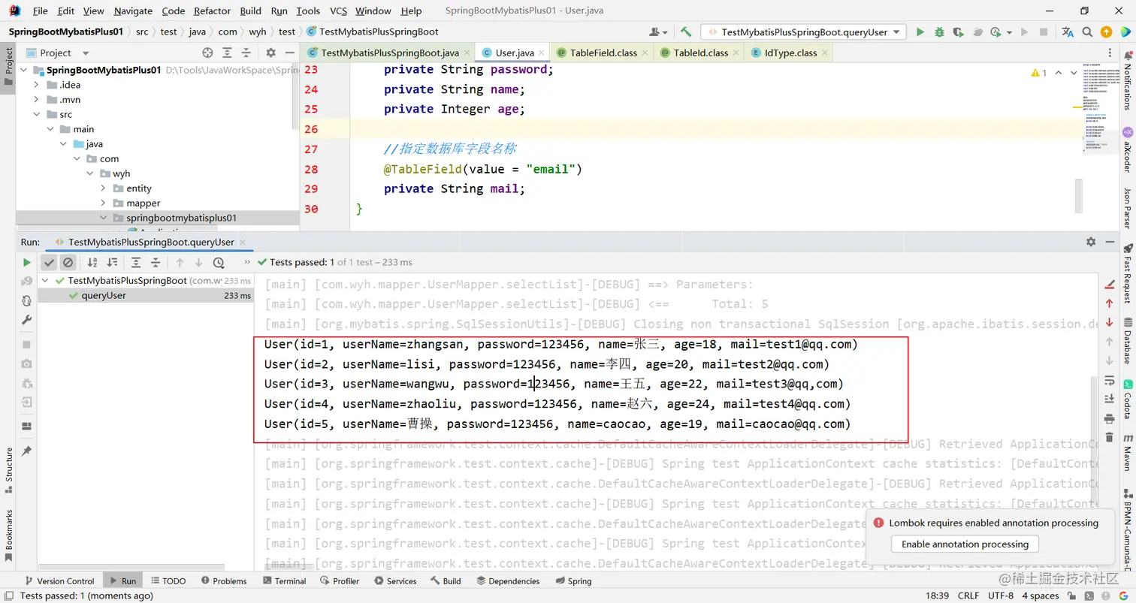
Task: Collapse the src folder
Action: point(36,114)
